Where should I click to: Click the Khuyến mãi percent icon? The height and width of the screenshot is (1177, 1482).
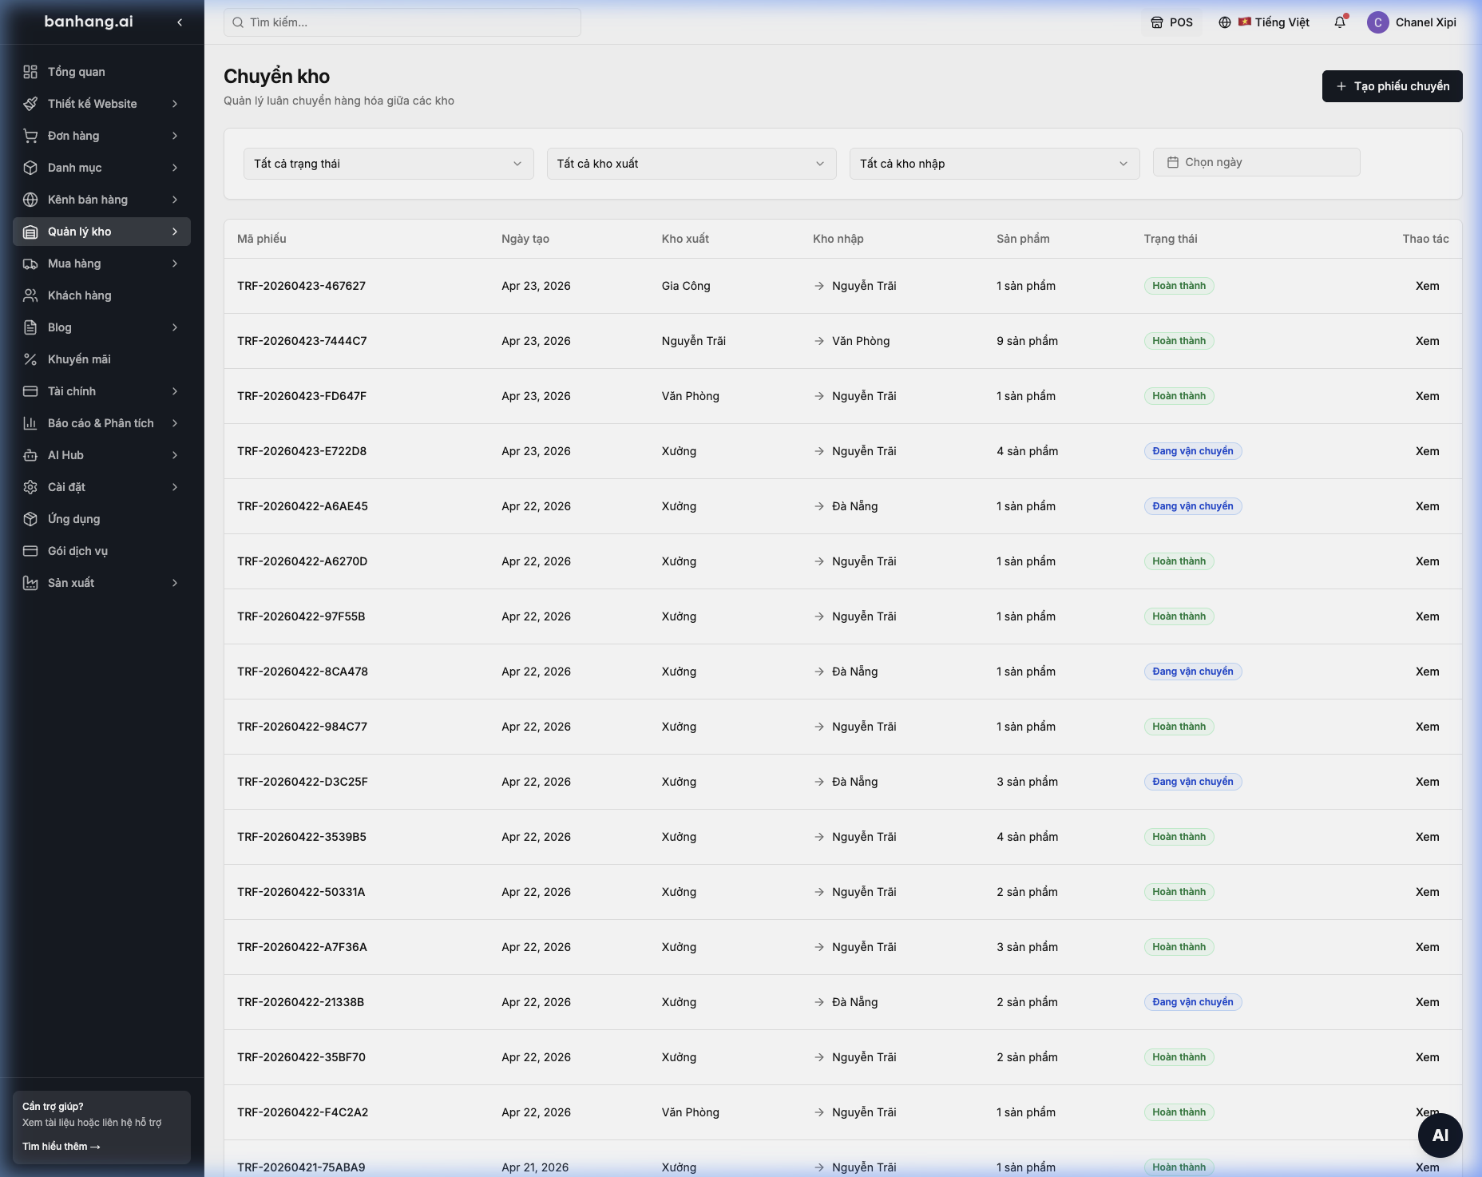tap(30, 359)
